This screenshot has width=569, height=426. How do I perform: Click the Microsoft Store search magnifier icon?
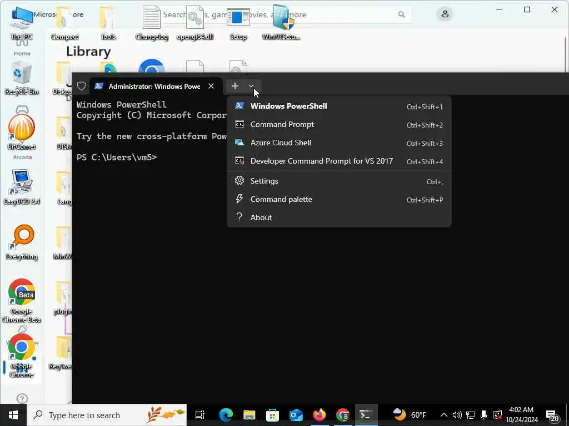pyautogui.click(x=401, y=14)
